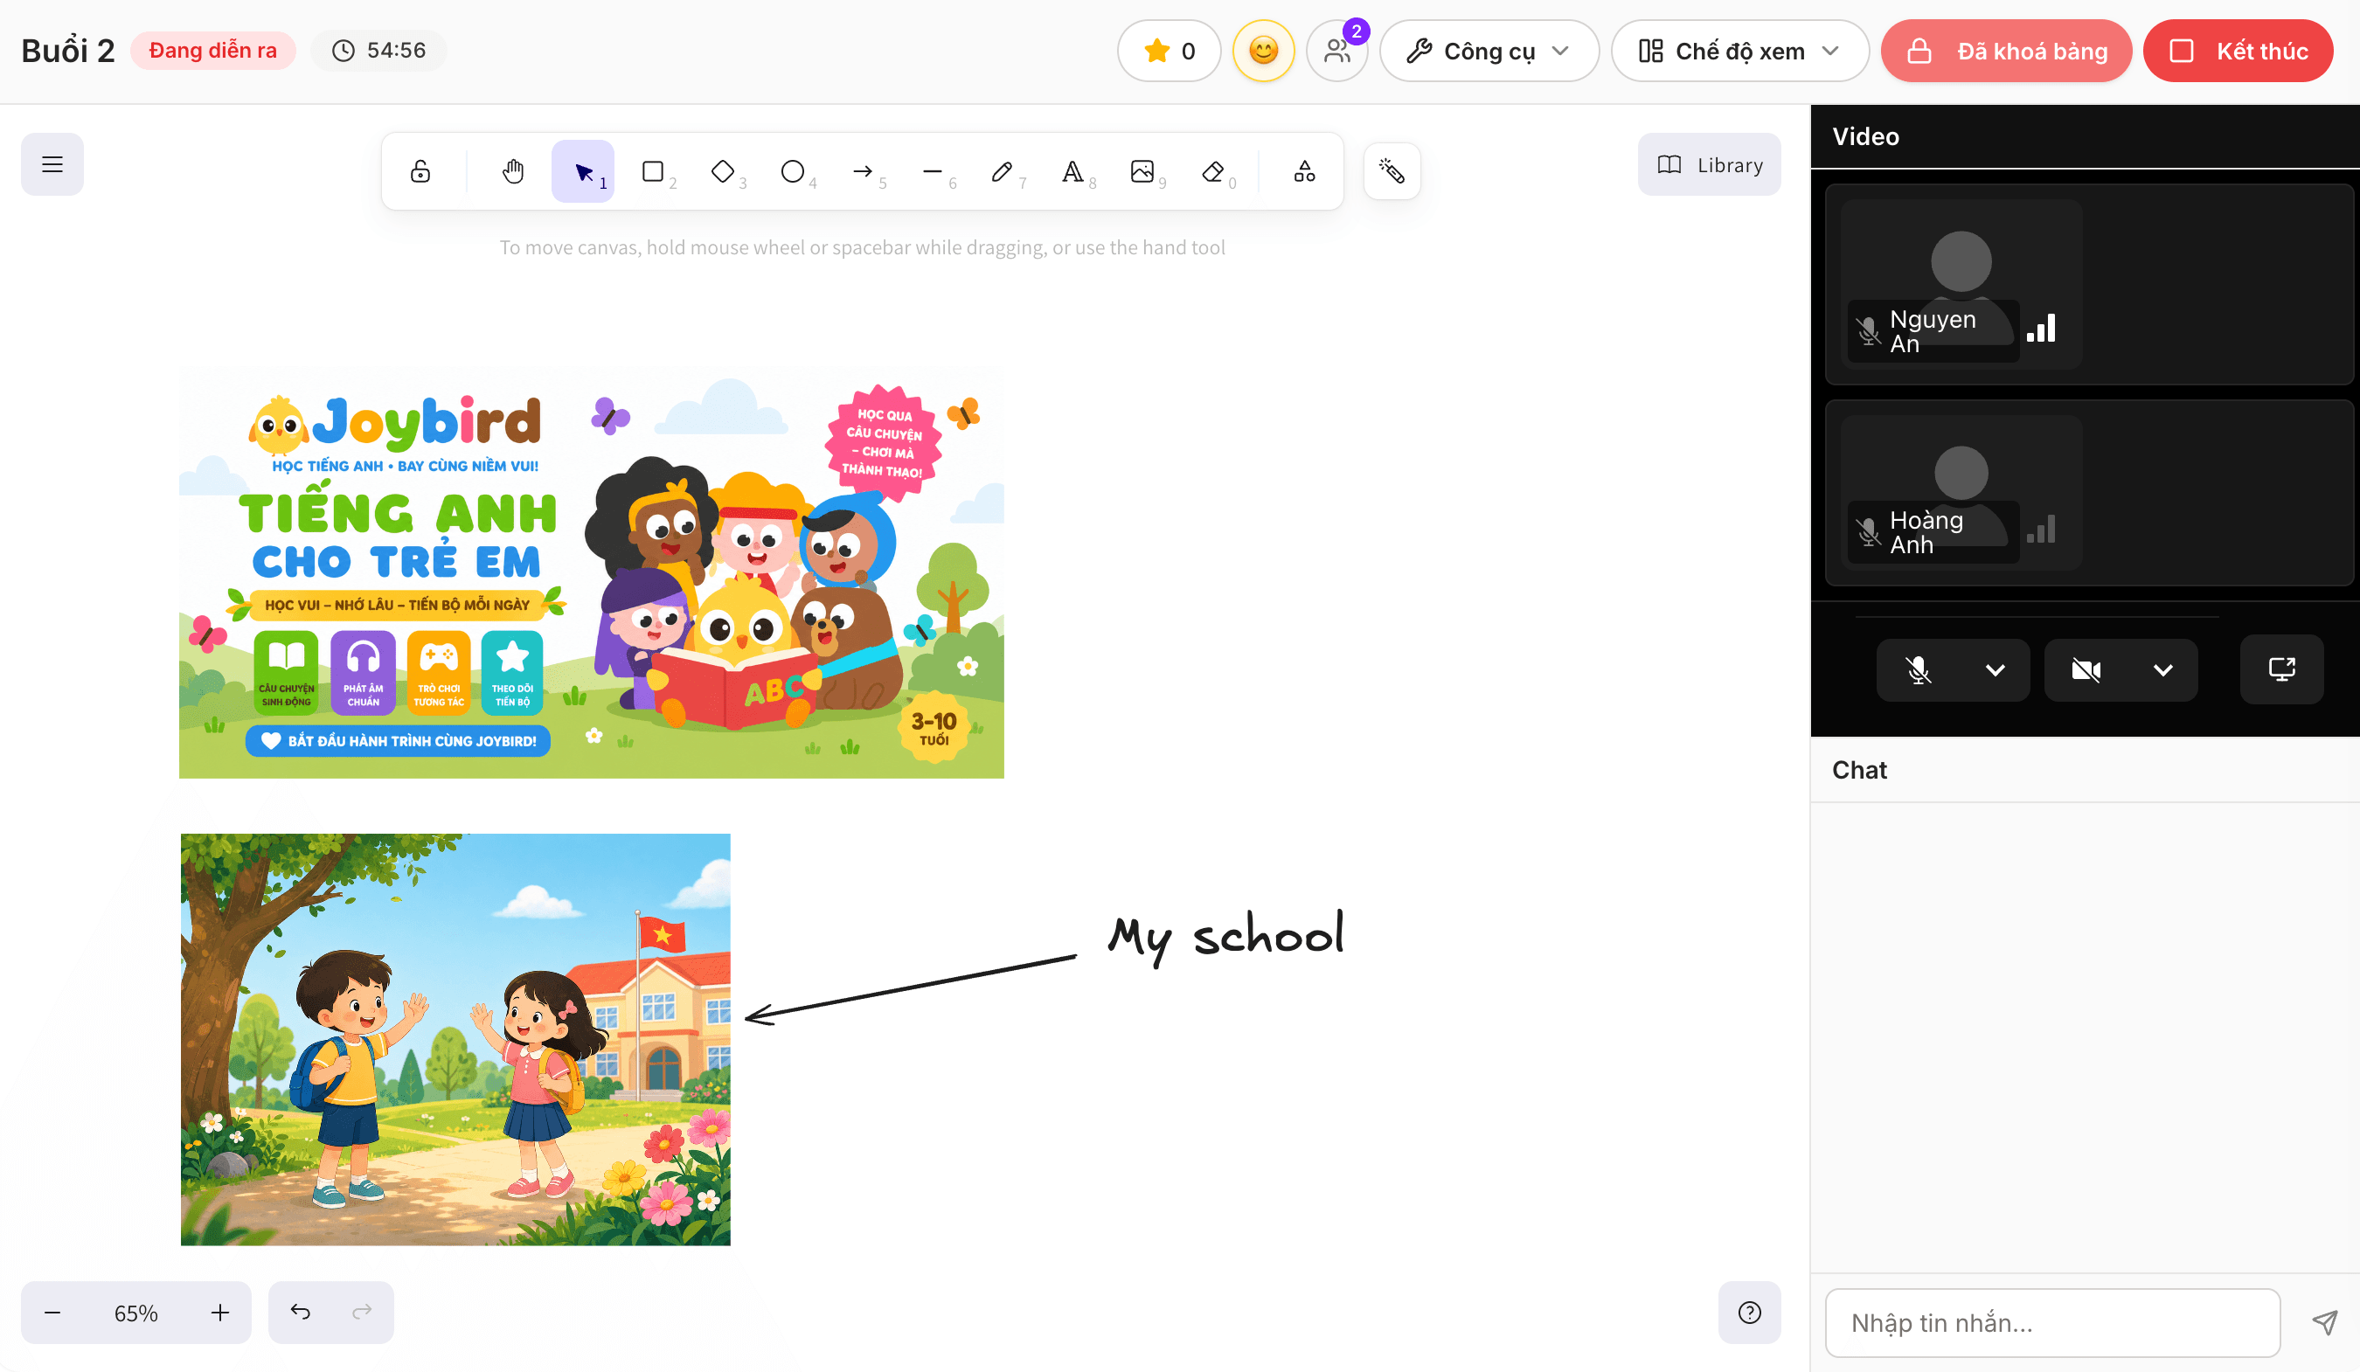The height and width of the screenshot is (1372, 2360).
Task: Choose the Eraser tool
Action: [1213, 171]
